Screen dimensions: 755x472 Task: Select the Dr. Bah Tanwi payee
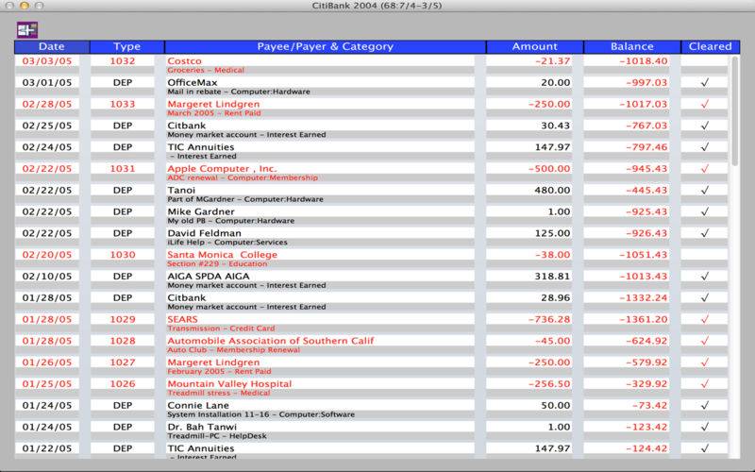[x=202, y=427]
